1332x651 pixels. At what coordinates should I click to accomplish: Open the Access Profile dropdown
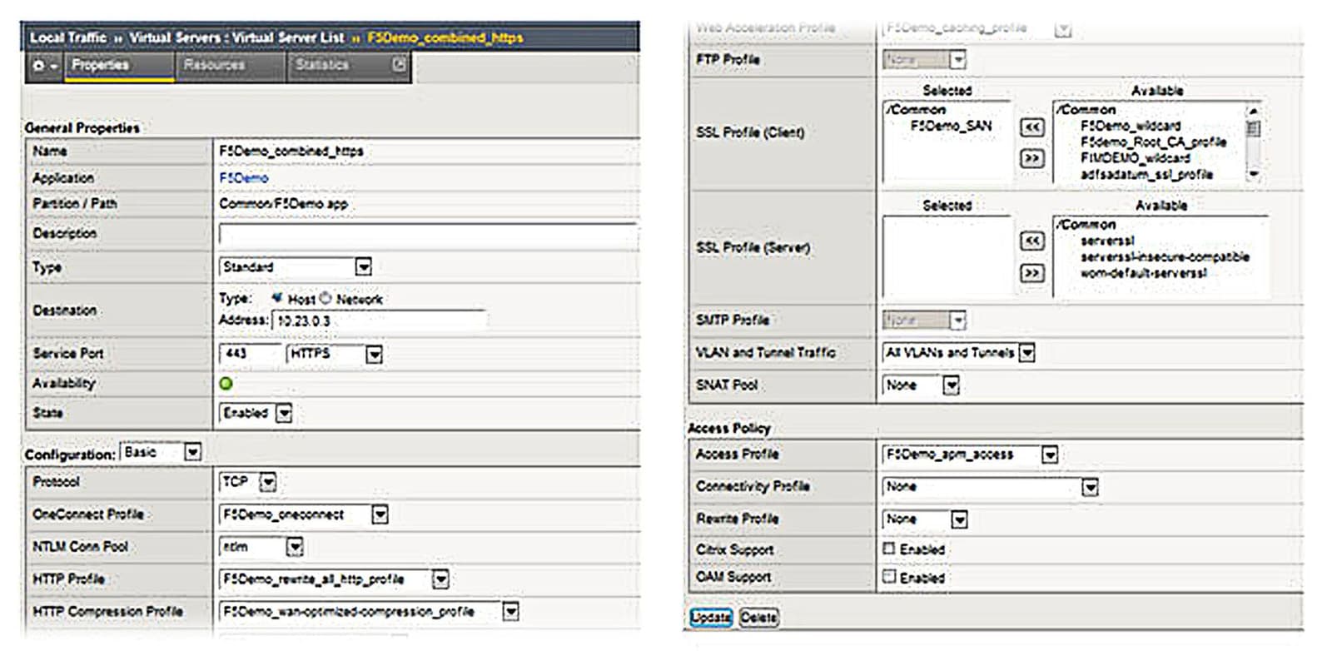pyautogui.click(x=1050, y=455)
